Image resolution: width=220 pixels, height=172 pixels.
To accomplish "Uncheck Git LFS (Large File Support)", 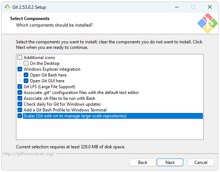I will point(20,87).
